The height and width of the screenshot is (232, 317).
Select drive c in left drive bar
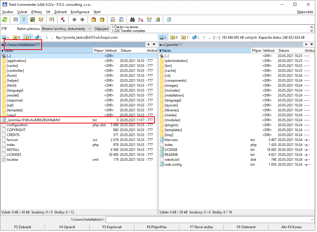point(6,38)
